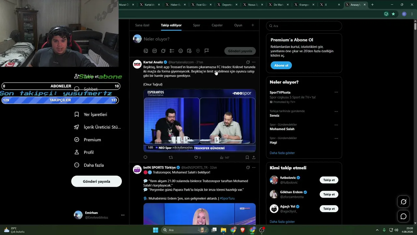Open Profil from the sidebar
Image resolution: width=417 pixels, height=235 pixels.
click(84, 152)
